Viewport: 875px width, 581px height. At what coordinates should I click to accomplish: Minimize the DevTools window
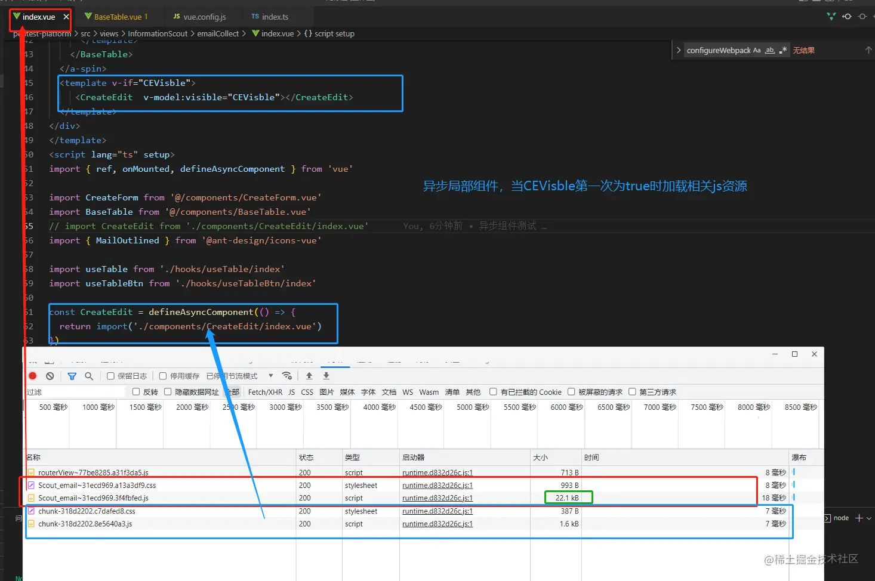[775, 354]
